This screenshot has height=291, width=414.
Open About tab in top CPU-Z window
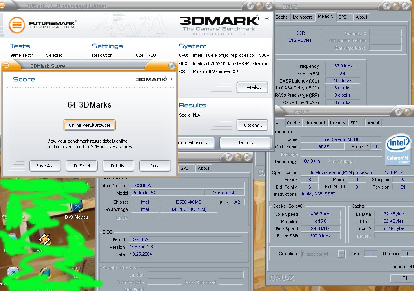(x=361, y=17)
